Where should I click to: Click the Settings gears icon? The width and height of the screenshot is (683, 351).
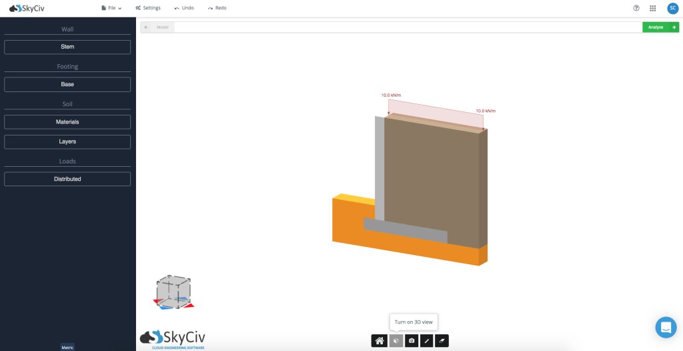(x=138, y=8)
